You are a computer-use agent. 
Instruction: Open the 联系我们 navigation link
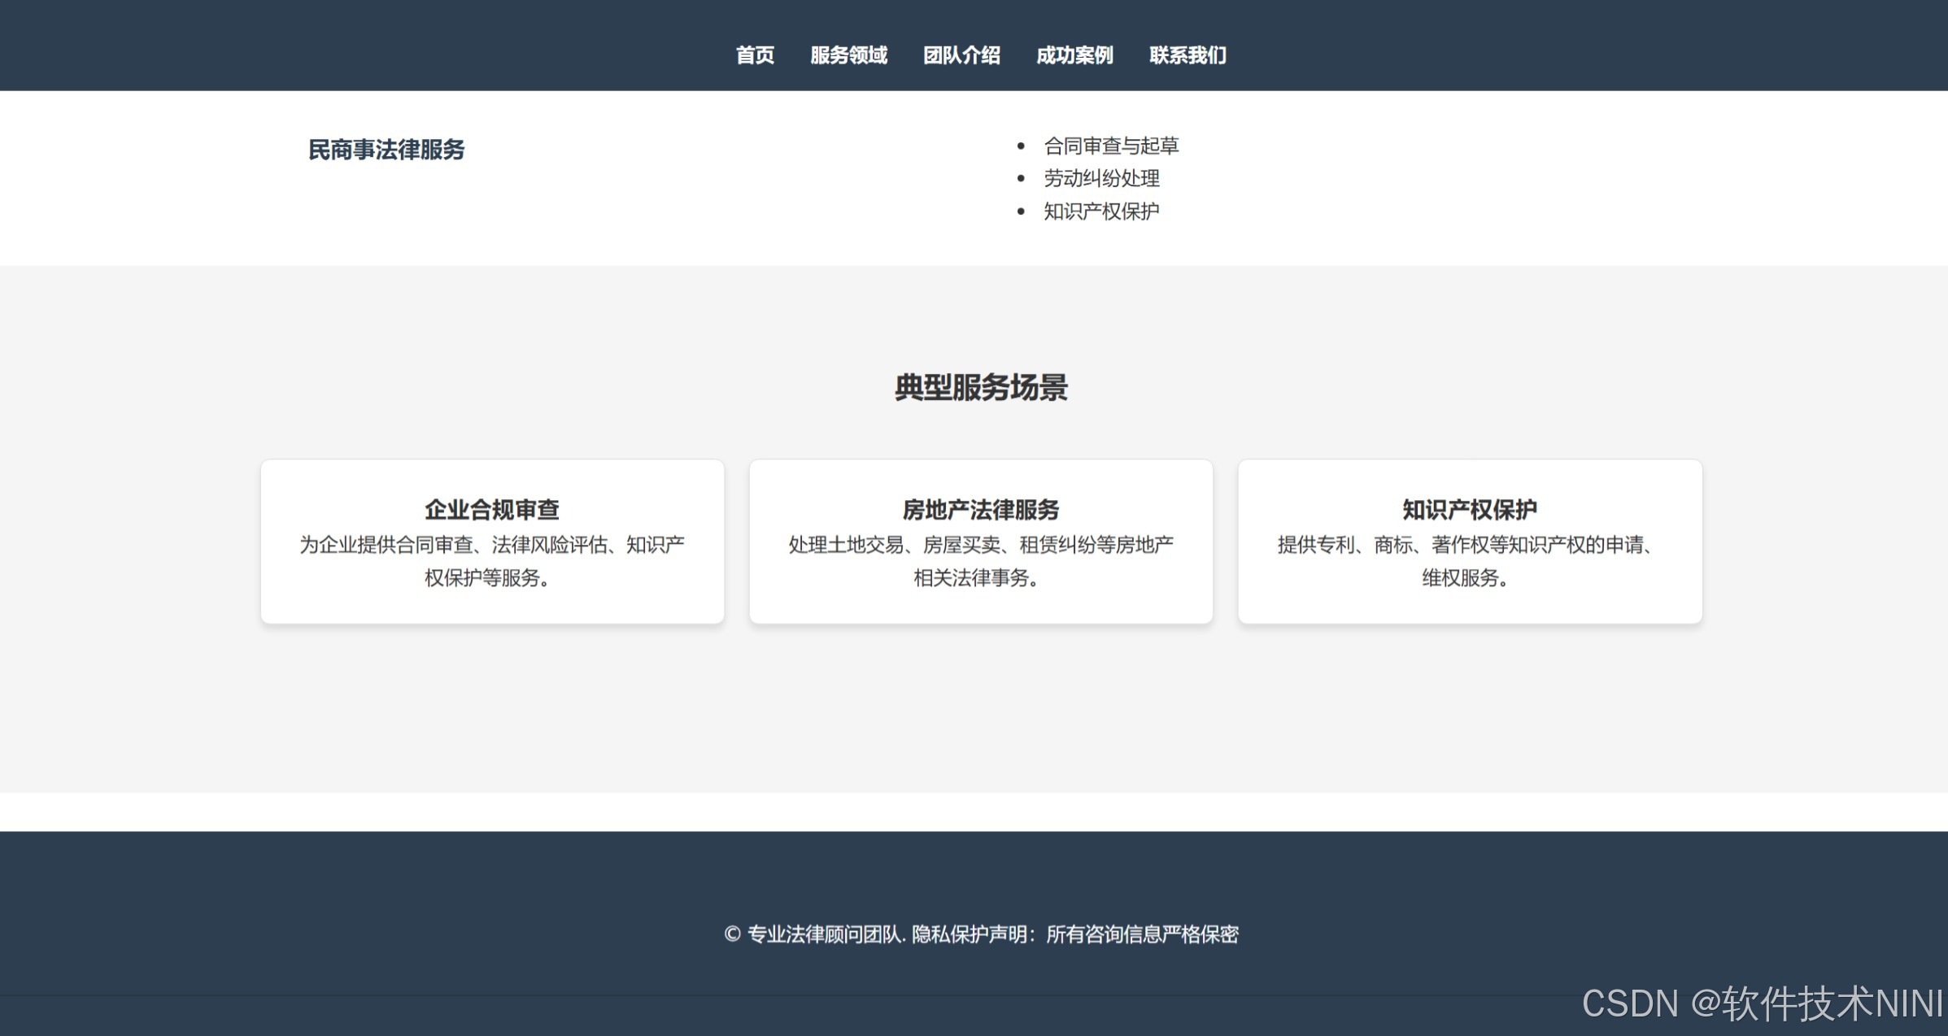click(1188, 55)
